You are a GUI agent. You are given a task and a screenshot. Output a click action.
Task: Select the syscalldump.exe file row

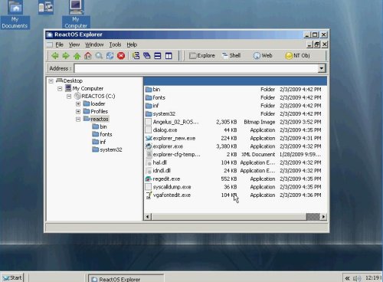tap(235, 187)
